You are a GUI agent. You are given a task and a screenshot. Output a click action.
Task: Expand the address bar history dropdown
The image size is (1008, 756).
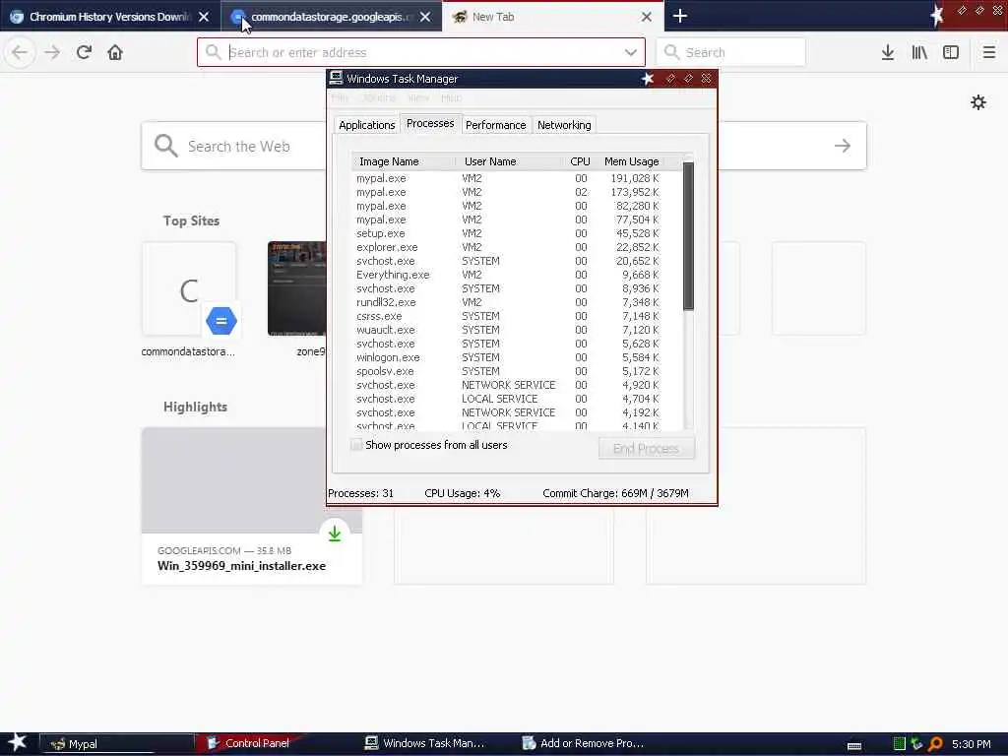click(x=631, y=52)
